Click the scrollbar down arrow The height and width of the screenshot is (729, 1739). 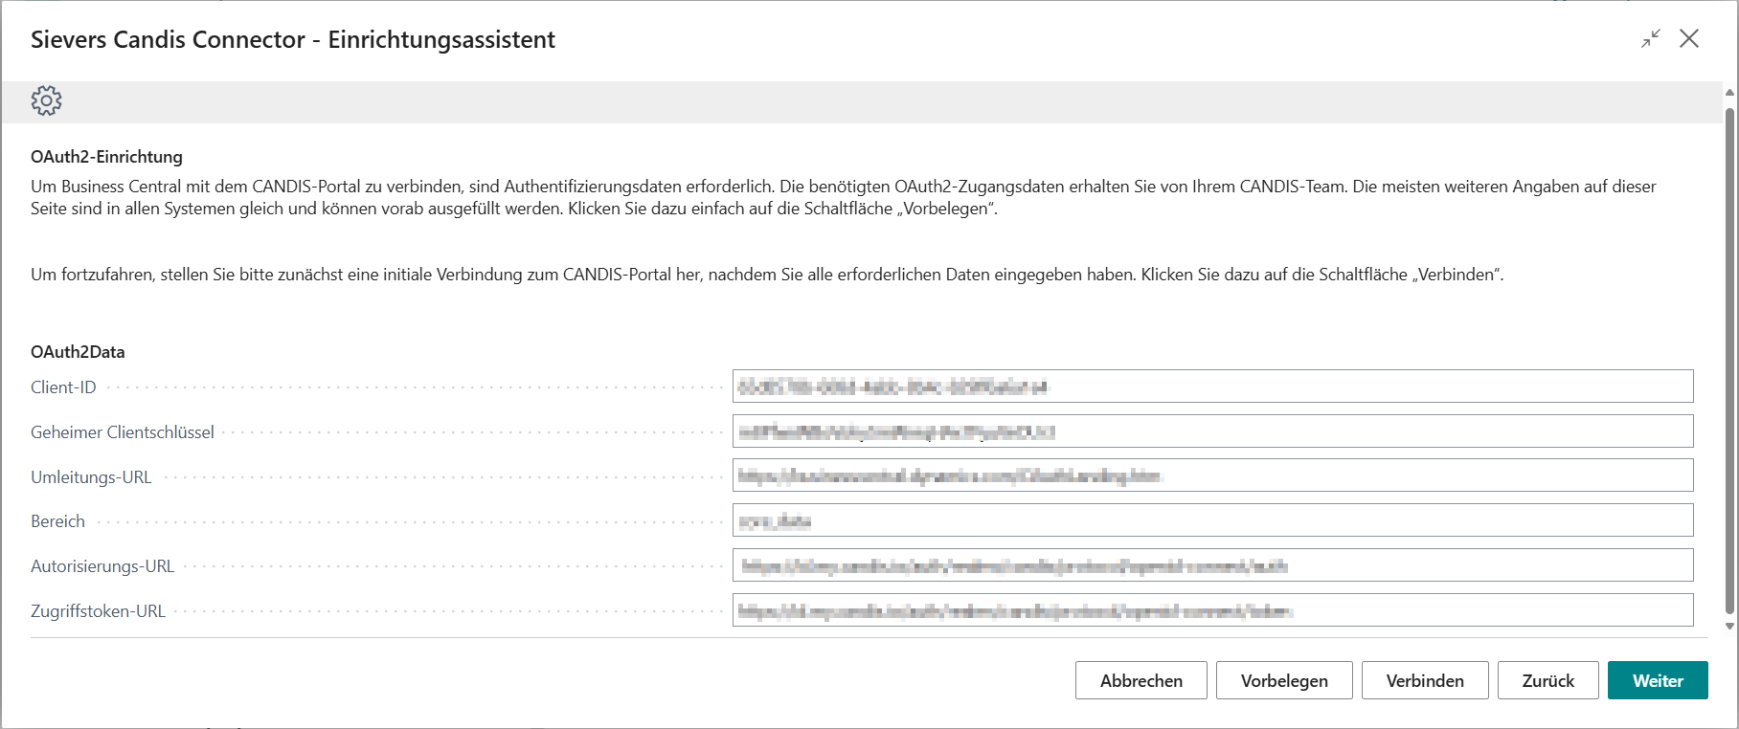point(1729,627)
